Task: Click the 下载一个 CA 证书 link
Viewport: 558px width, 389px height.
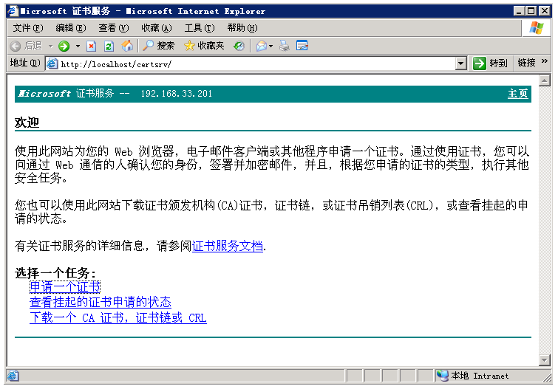Action: tap(118, 318)
